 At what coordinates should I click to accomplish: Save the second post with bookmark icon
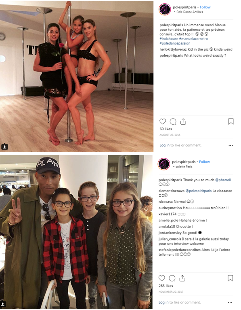[x=230, y=278]
